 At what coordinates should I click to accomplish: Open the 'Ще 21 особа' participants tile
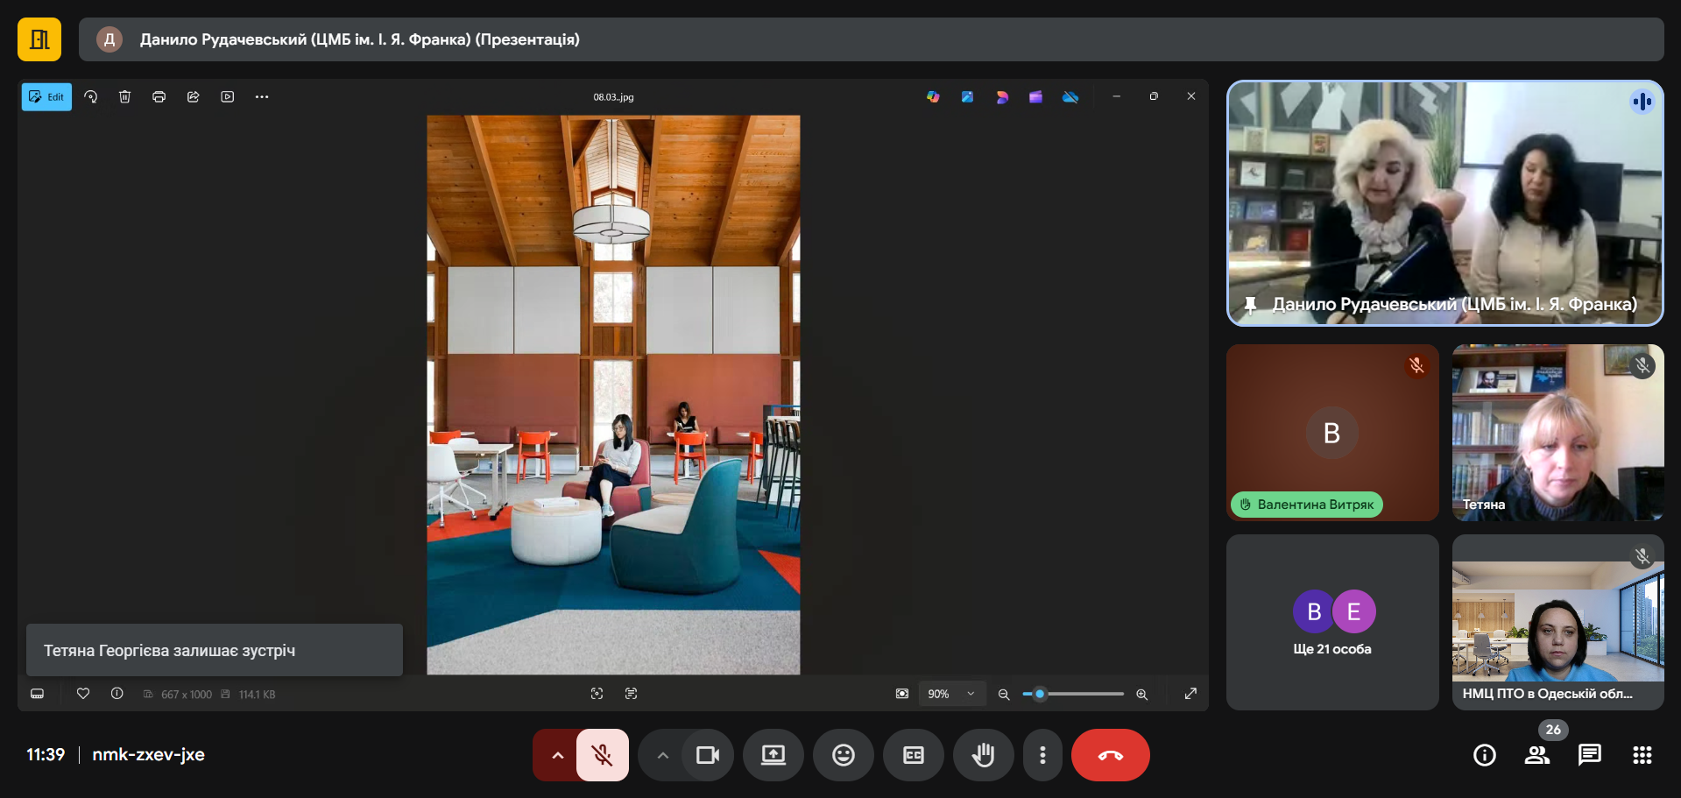tap(1331, 622)
